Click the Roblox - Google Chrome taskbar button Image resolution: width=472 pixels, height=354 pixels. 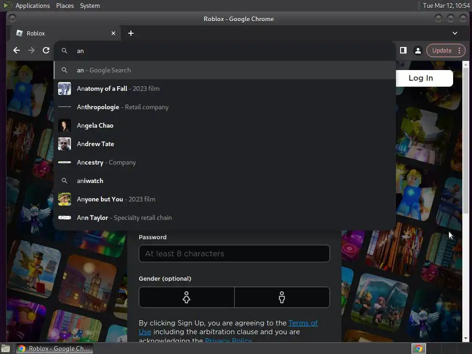coord(54,348)
